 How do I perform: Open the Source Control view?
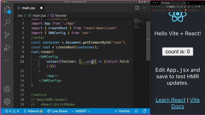(x=7, y=35)
